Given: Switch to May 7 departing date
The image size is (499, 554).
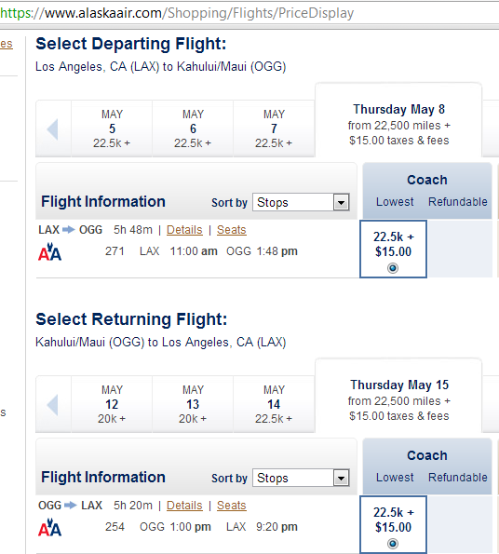Looking at the screenshot, I should tap(274, 128).
